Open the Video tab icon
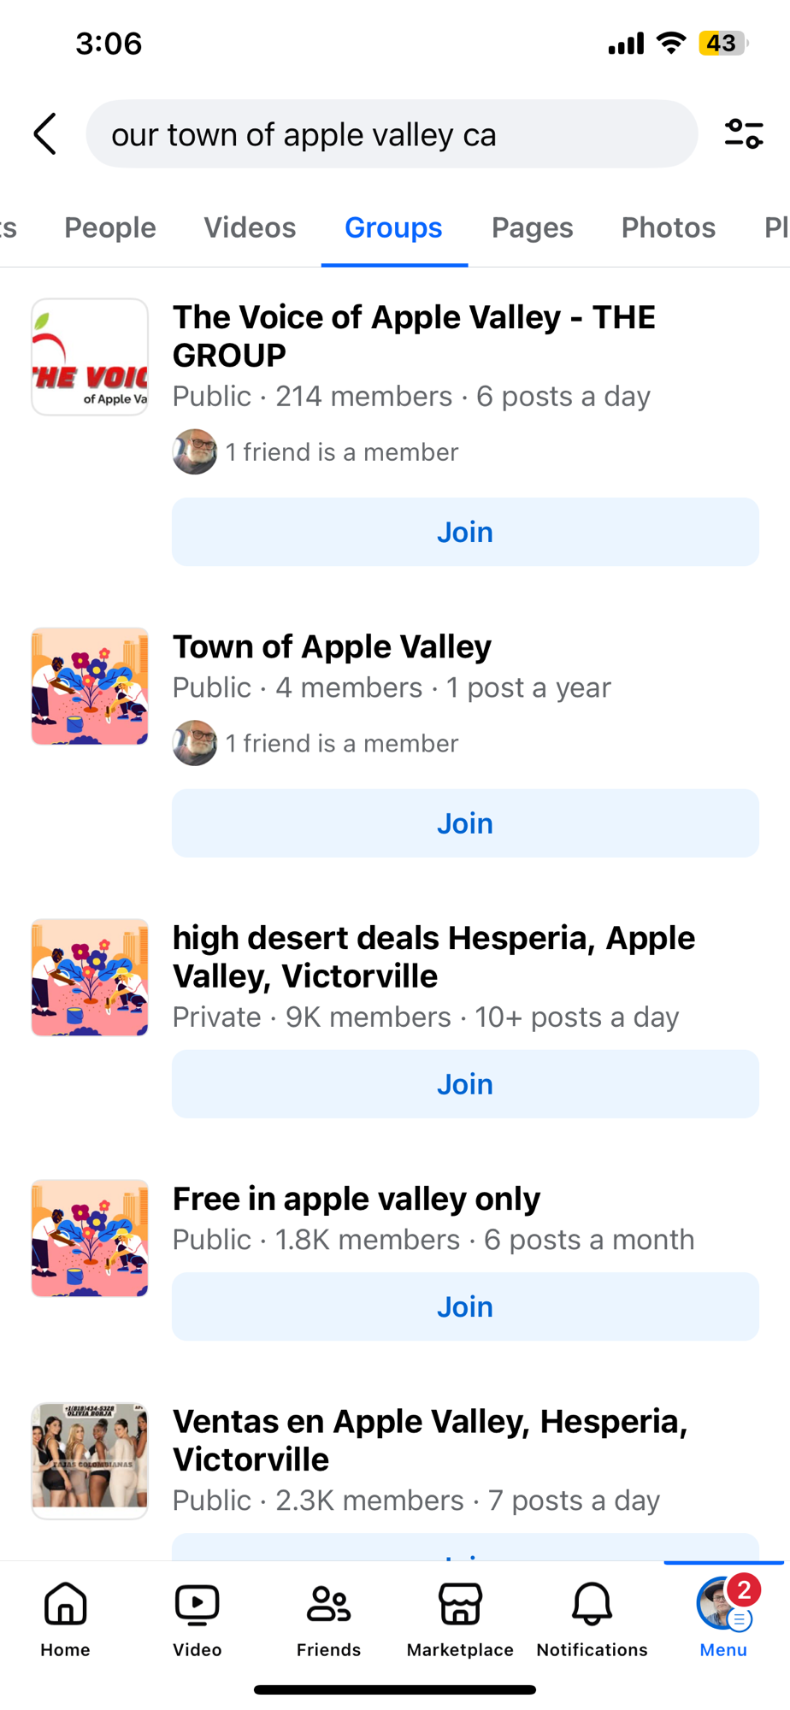The image size is (790, 1710). pos(197,1618)
